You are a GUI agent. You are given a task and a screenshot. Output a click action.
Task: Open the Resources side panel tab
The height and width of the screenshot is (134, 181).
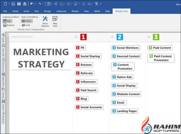click(3, 65)
